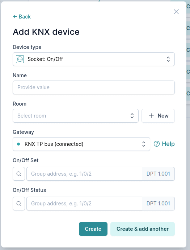
Task: Click the plus icon for a new room
Action: (x=151, y=116)
